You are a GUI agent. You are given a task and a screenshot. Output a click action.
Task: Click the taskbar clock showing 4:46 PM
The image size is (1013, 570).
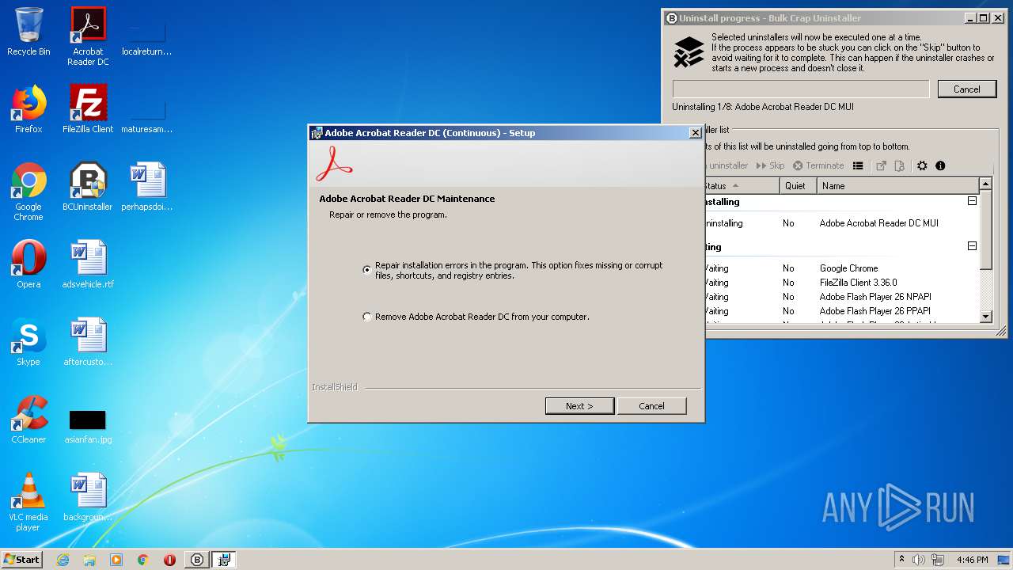972,560
